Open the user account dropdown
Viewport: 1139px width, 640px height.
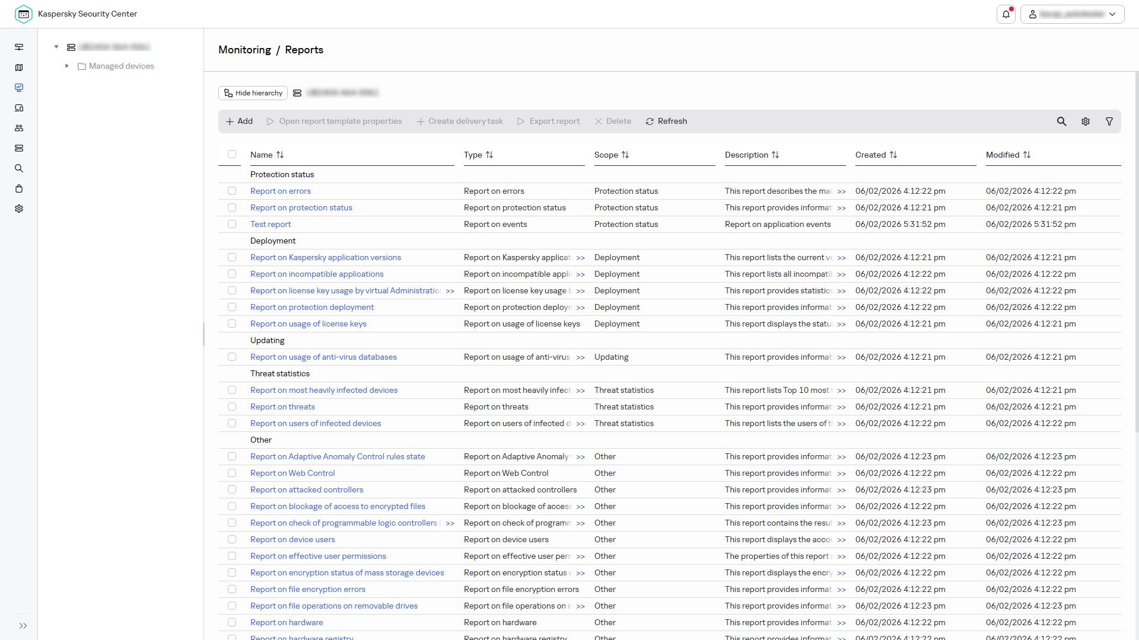pyautogui.click(x=1072, y=14)
